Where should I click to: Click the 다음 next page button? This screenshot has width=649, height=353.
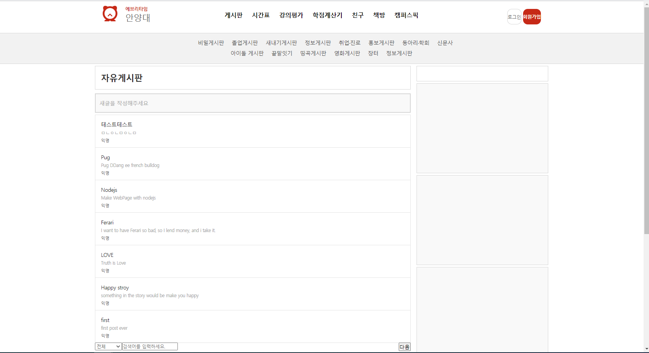[x=404, y=347]
